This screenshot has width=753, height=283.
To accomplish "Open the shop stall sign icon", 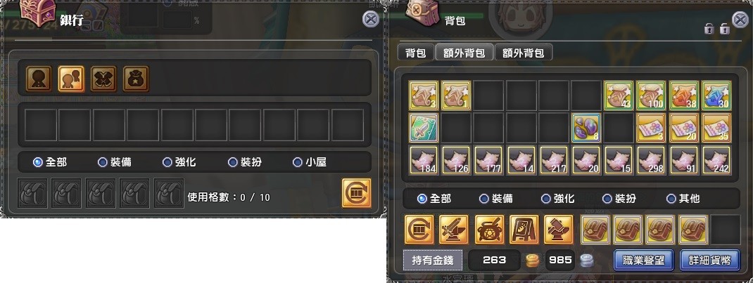I will click(524, 230).
